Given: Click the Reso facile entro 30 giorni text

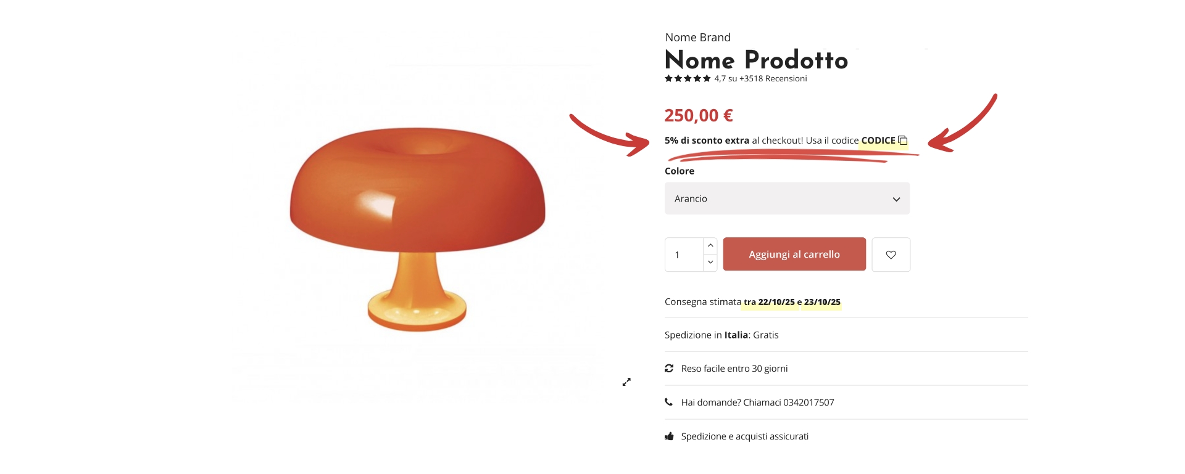Looking at the screenshot, I should (734, 369).
